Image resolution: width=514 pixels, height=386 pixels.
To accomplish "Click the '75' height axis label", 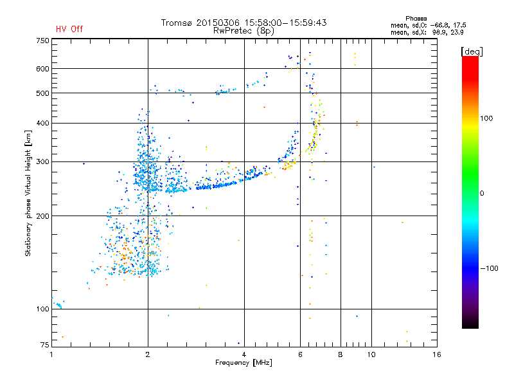I will (45, 345).
